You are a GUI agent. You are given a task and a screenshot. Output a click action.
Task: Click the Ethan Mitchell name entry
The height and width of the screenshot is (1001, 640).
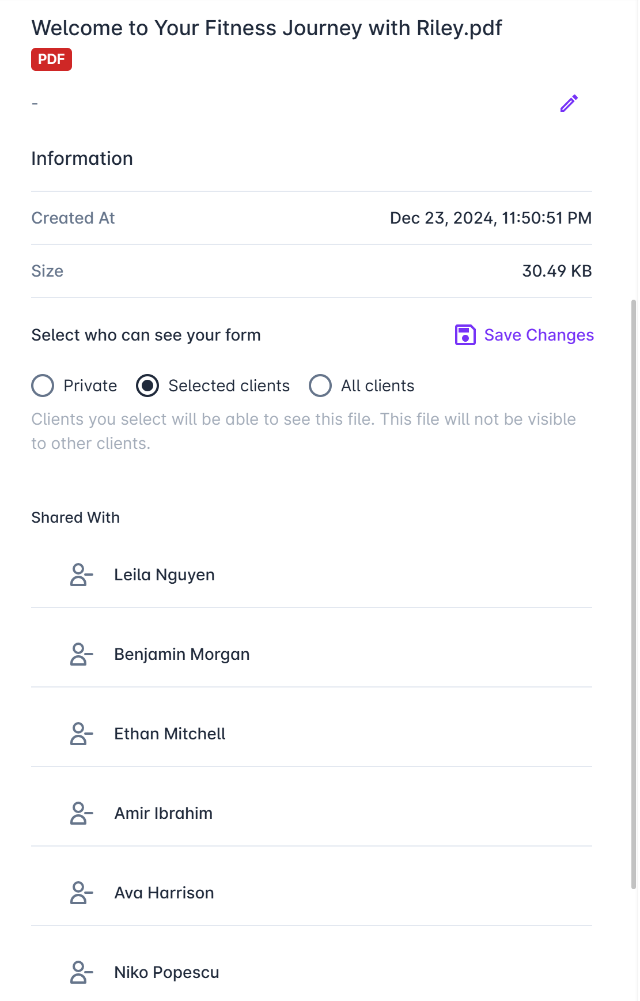[170, 734]
